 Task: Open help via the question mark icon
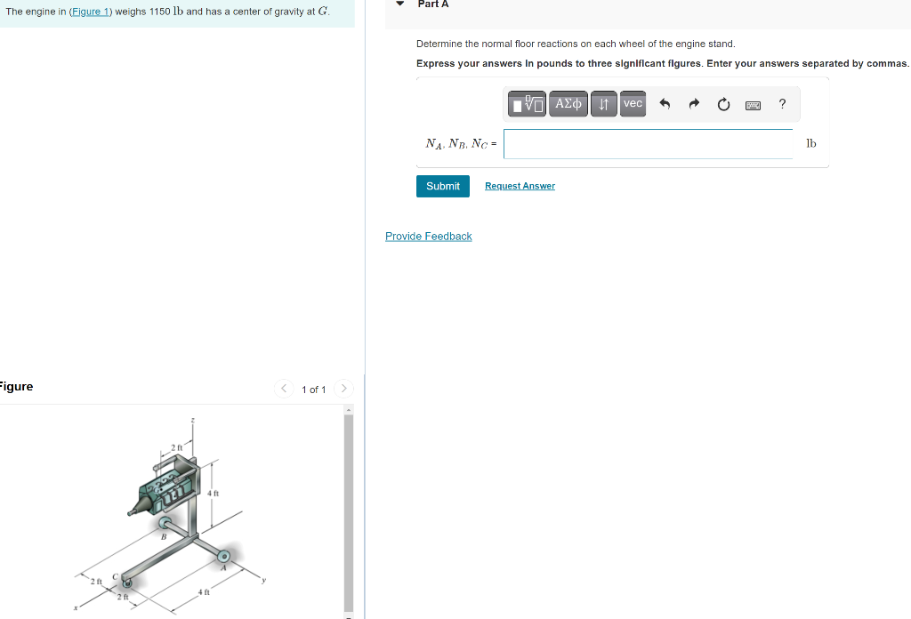click(x=782, y=104)
